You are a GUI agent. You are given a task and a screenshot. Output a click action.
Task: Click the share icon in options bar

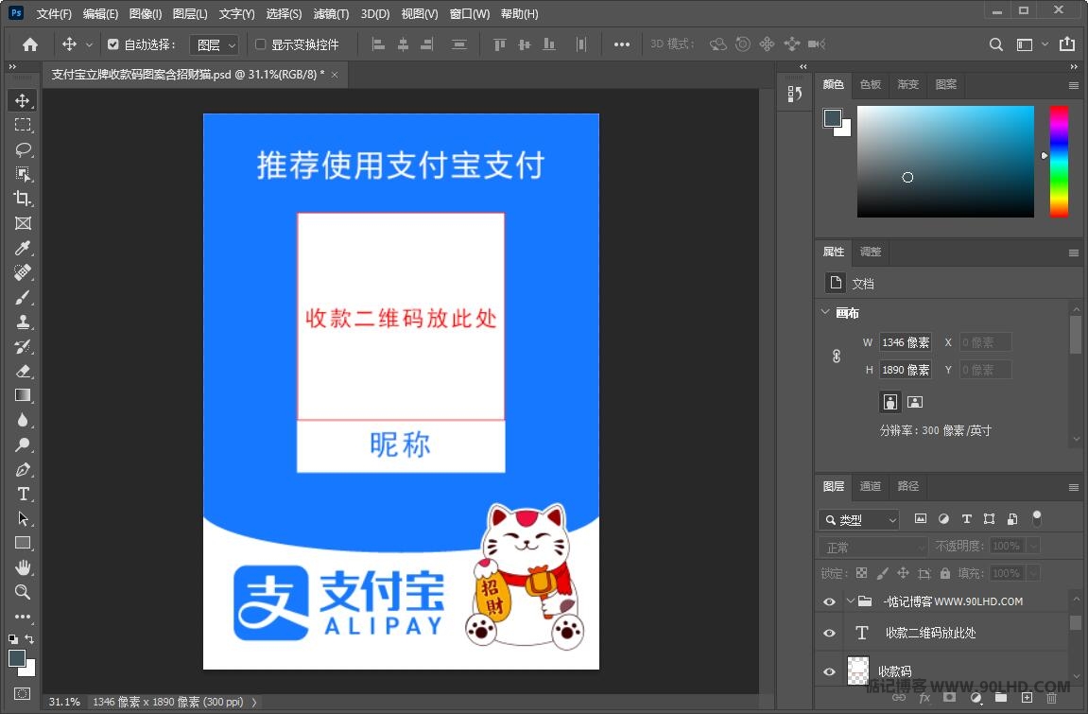click(1067, 44)
